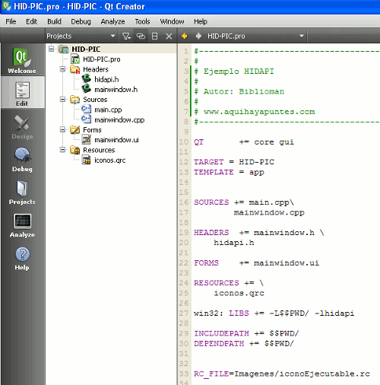Select iconos.qrc in Resources
The width and height of the screenshot is (380, 385).
pos(110,160)
